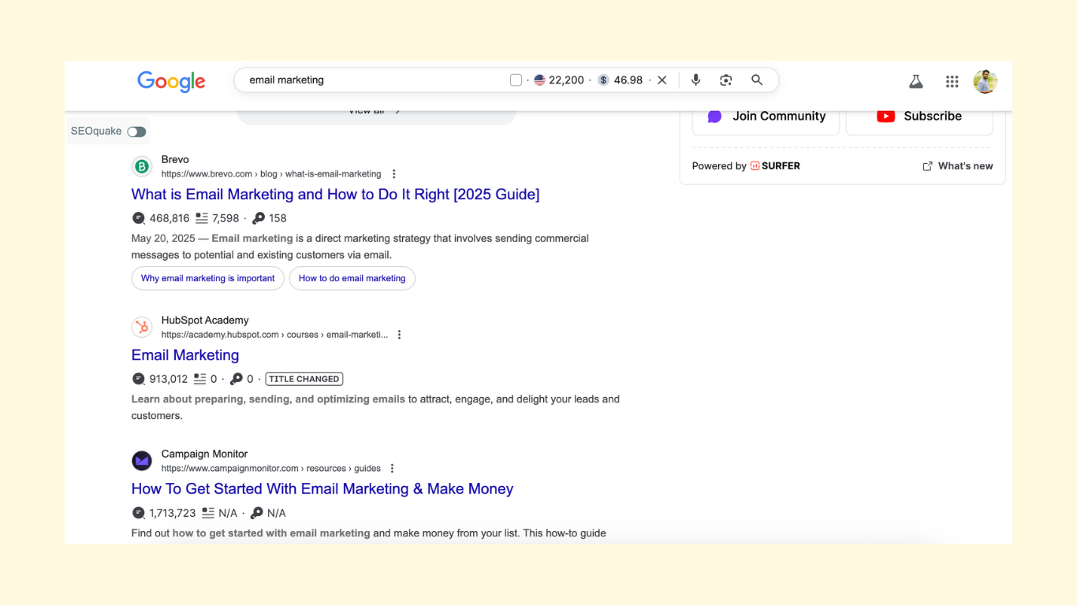Click the magnifying glass search button
1077x605 pixels.
coord(757,80)
